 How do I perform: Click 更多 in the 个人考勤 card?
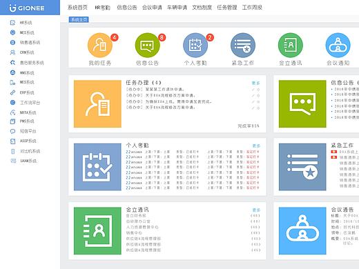point(256,146)
